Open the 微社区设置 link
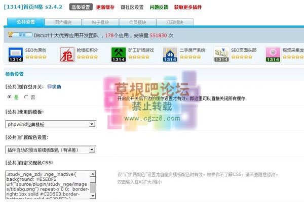This screenshot has width=304, height=202. click(132, 8)
